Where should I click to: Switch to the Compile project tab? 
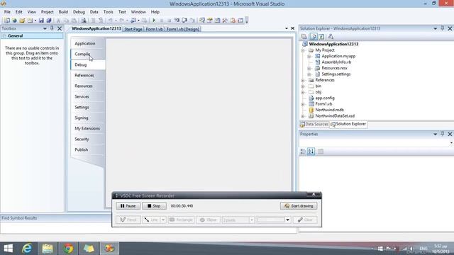coord(87,54)
